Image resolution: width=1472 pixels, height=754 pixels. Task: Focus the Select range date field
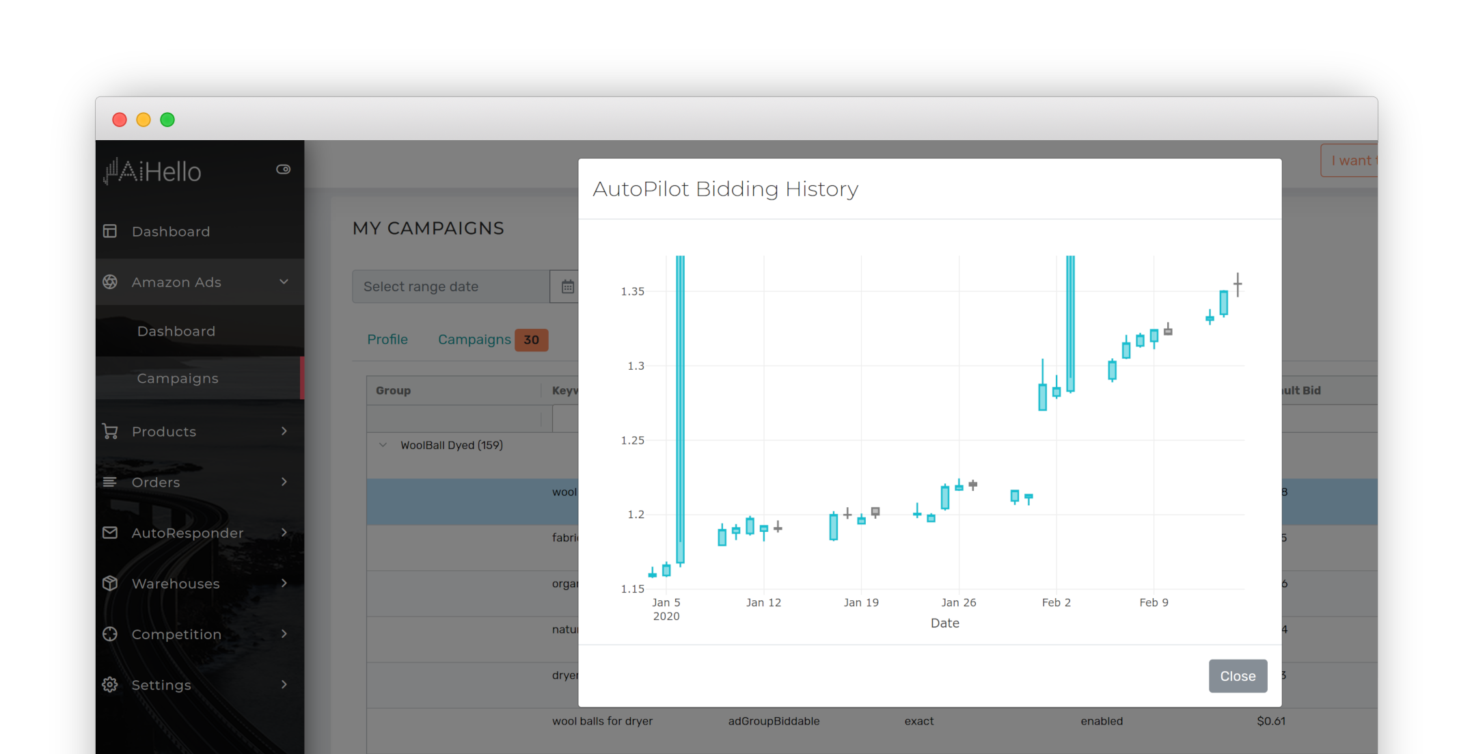tap(451, 286)
